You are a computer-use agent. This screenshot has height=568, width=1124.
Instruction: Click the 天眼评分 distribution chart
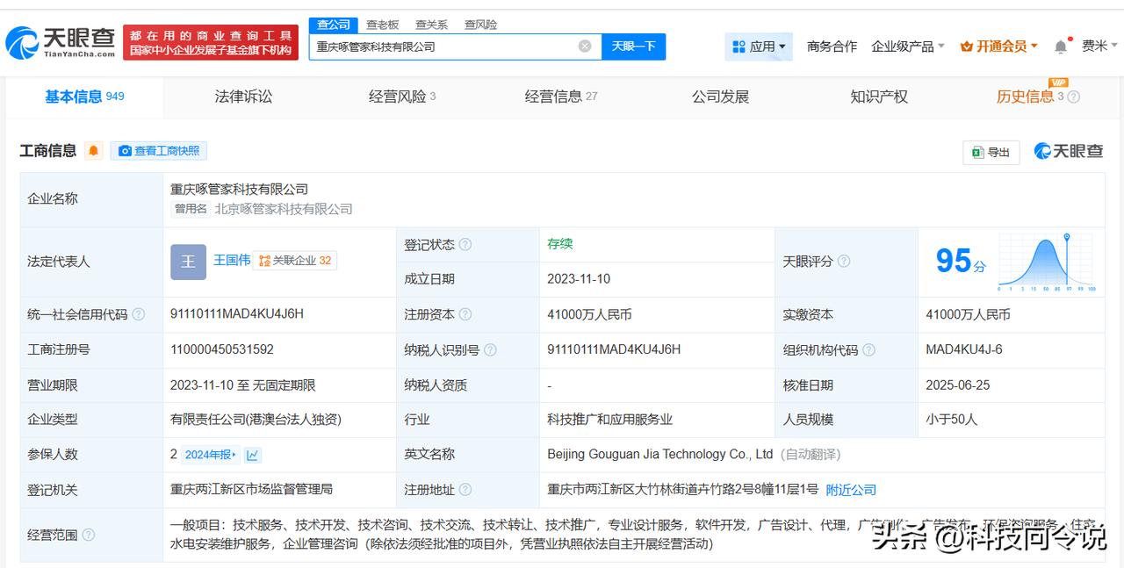click(1046, 262)
